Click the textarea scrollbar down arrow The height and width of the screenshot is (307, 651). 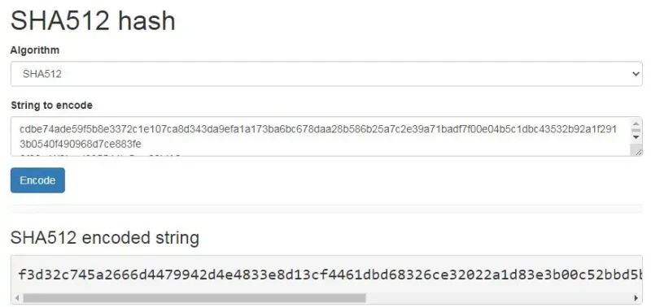click(636, 136)
